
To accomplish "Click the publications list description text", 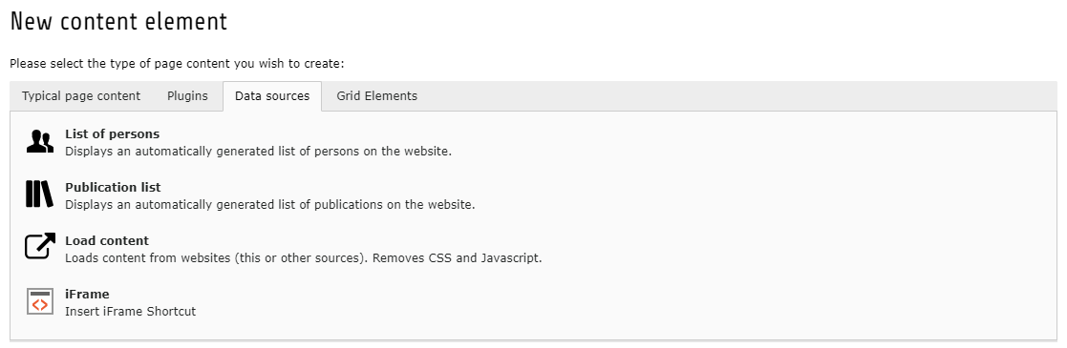I will [270, 205].
